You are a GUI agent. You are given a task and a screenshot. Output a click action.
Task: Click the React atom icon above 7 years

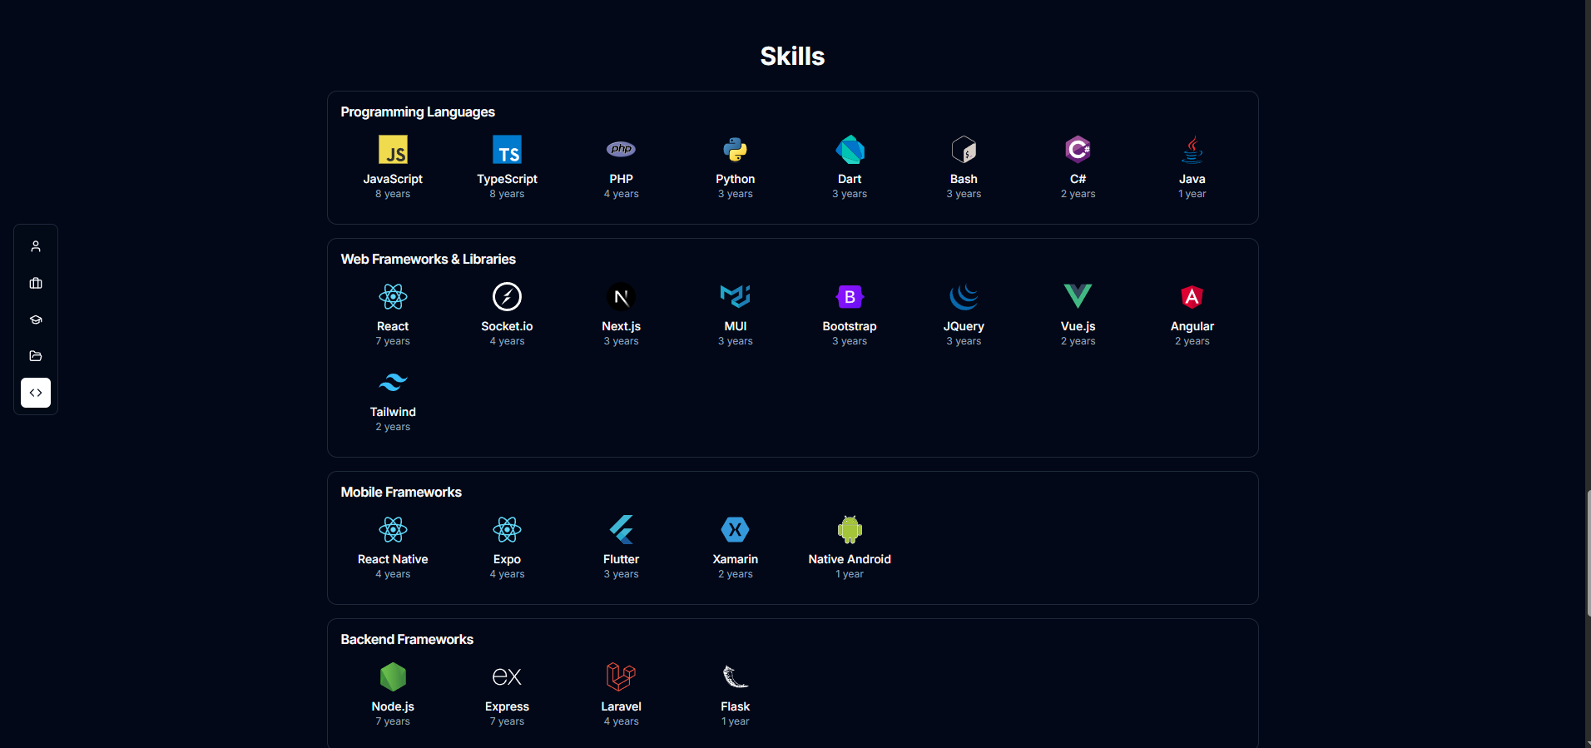click(393, 297)
